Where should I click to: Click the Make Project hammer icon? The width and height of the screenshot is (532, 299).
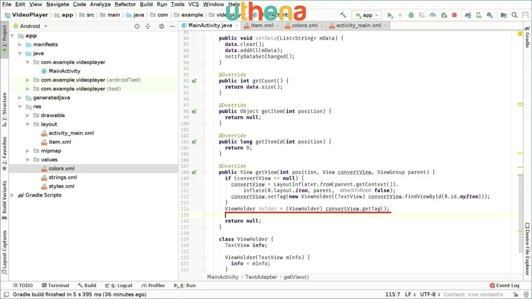(x=343, y=15)
